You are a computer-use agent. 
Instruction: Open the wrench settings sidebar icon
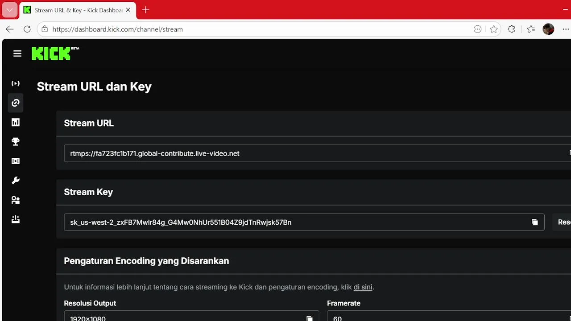16,181
